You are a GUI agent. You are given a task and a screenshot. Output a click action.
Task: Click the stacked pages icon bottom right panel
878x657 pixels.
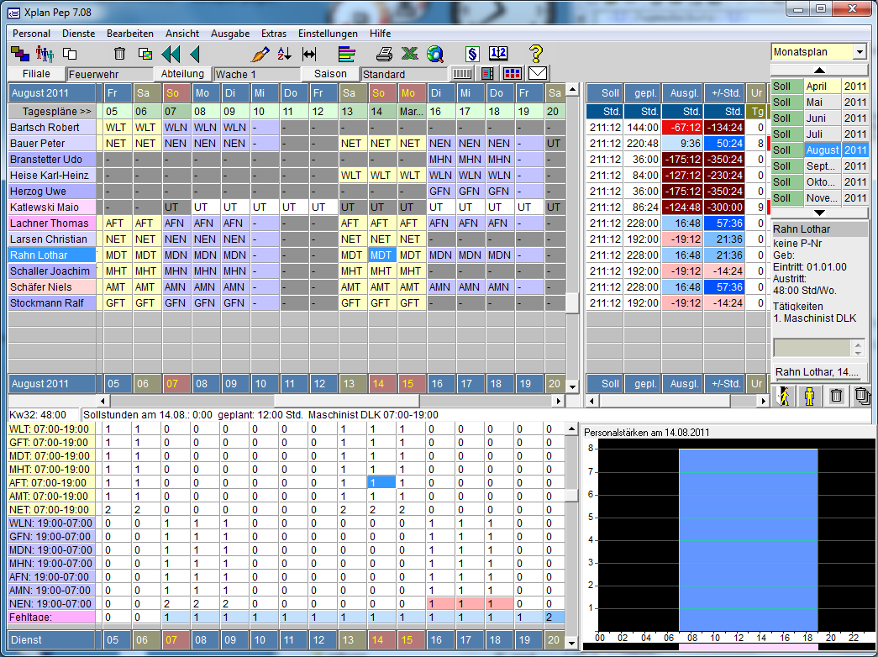pos(862,396)
